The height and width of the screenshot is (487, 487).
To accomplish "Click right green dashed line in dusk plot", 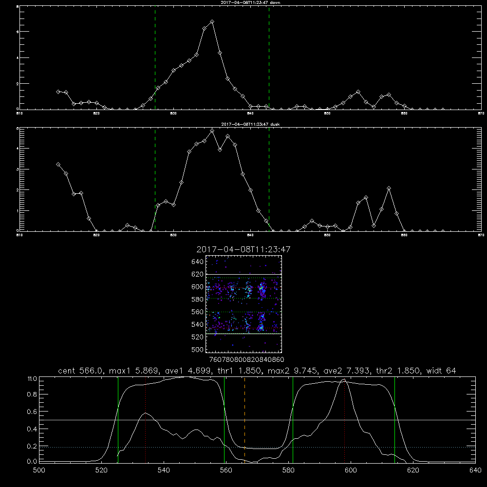I will [269, 179].
